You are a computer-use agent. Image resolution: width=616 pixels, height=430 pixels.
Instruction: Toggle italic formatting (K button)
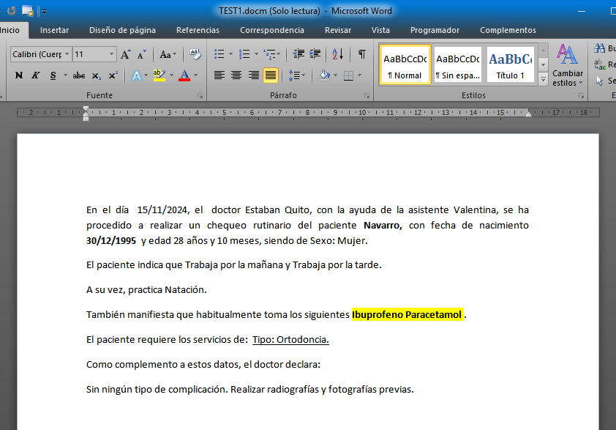tap(35, 75)
